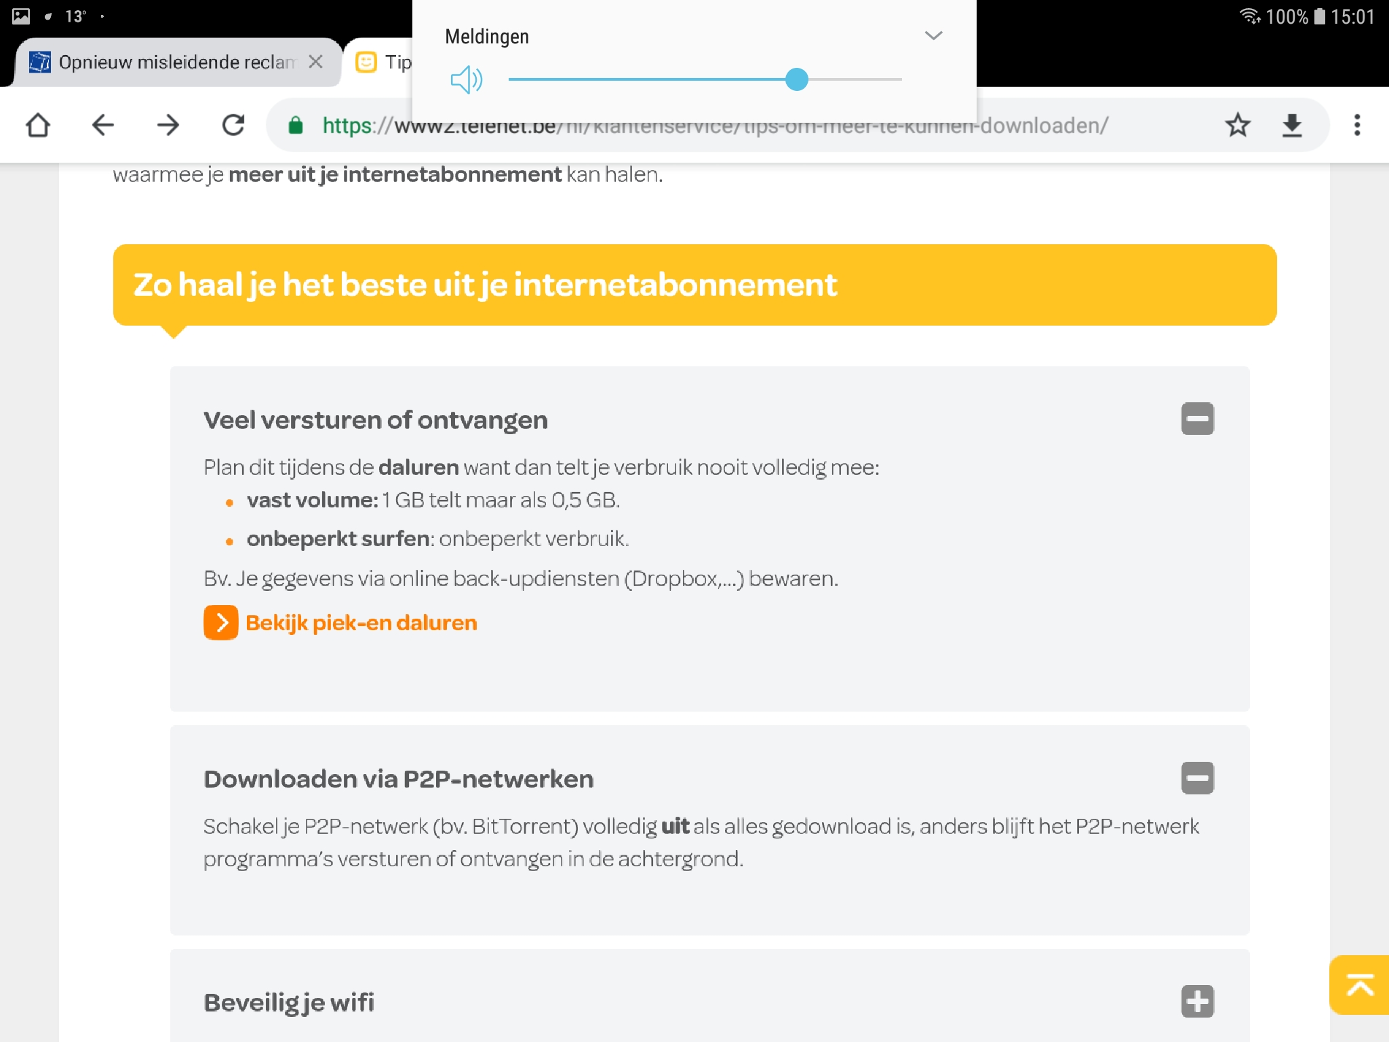Reload the current Telenet page
This screenshot has width=1389, height=1042.
[x=233, y=125]
